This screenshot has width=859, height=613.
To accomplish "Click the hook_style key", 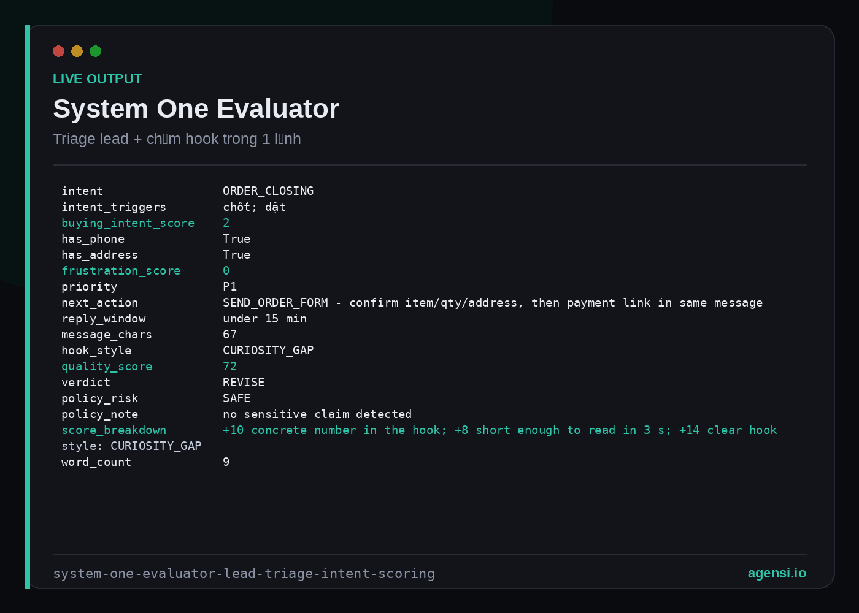I will point(96,351).
